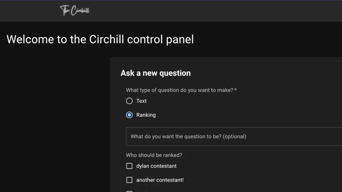342x192 pixels.
Task: Click the 'Ask a new question' heading
Action: (x=156, y=73)
